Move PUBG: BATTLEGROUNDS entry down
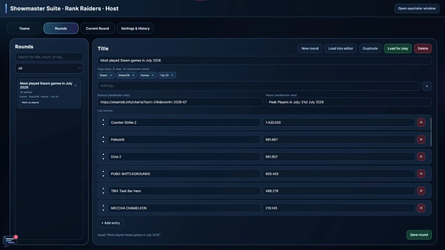This screenshot has width=445, height=250. [x=103, y=176]
